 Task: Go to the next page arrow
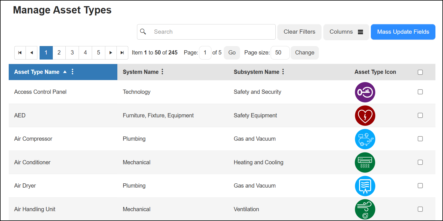(111, 53)
